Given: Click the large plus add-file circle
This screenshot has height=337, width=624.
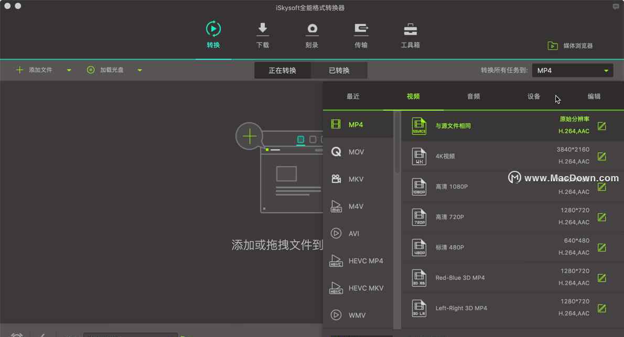Looking at the screenshot, I should coord(250,136).
